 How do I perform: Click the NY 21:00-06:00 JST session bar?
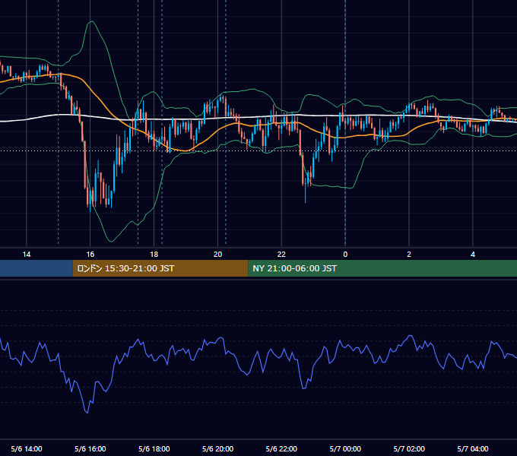(382, 268)
